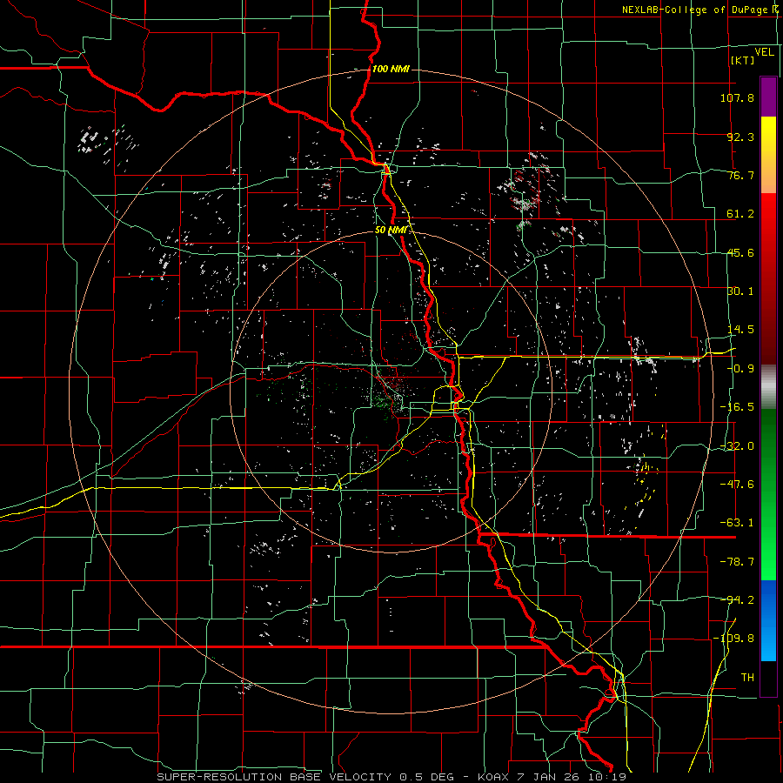Click the 76.7 velocity scale value
Image resolution: width=783 pixels, height=783 pixels.
click(740, 175)
